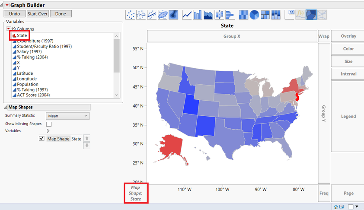Click the Group Y drop zone
This screenshot has height=210, width=364.
(x=324, y=113)
